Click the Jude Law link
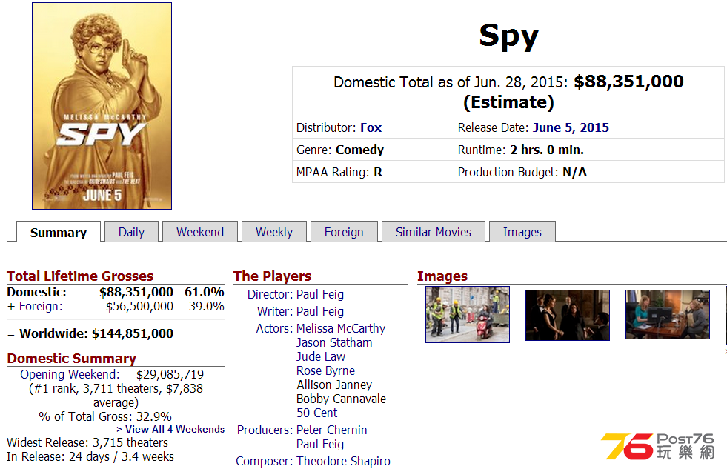 [321, 356]
